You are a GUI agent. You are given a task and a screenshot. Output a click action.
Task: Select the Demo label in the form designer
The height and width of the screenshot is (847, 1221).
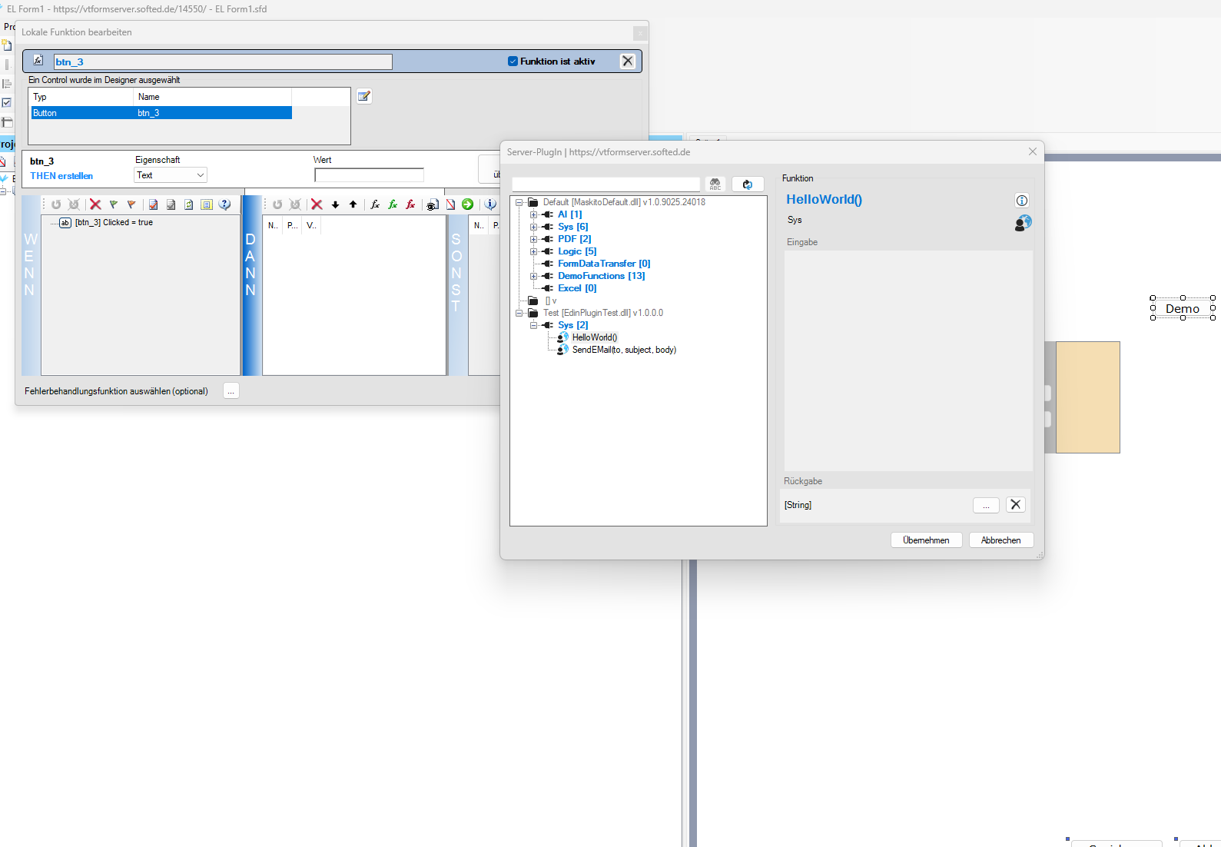(x=1183, y=308)
